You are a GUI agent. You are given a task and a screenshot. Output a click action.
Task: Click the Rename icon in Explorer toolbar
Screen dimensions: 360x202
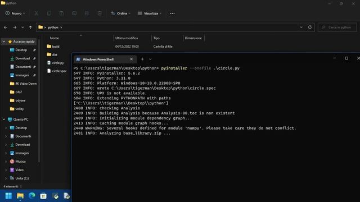74,13
